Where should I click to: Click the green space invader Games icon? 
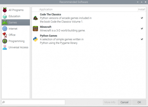[x=5, y=22]
